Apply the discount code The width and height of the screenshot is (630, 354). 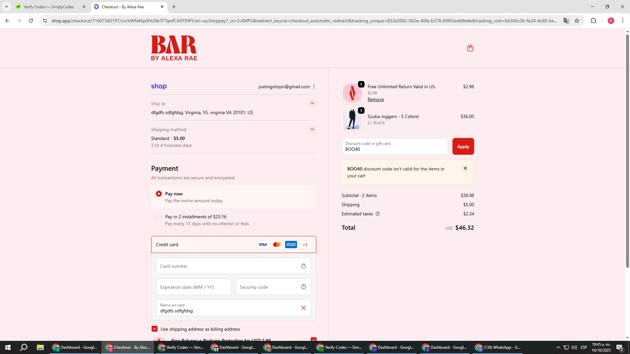[x=463, y=146]
